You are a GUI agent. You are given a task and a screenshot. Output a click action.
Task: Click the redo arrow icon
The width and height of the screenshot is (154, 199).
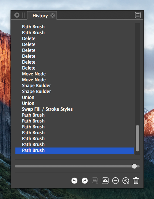[x=85, y=181]
